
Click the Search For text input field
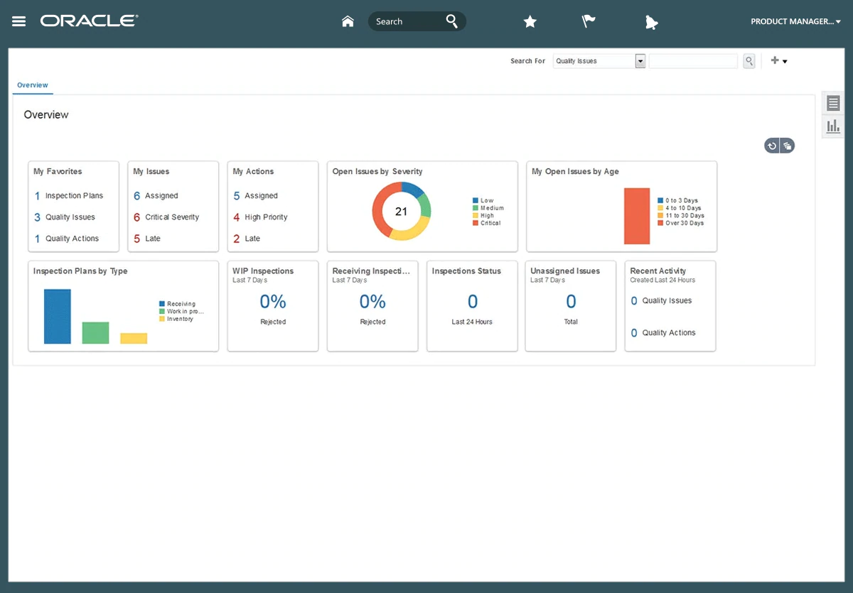pyautogui.click(x=693, y=61)
